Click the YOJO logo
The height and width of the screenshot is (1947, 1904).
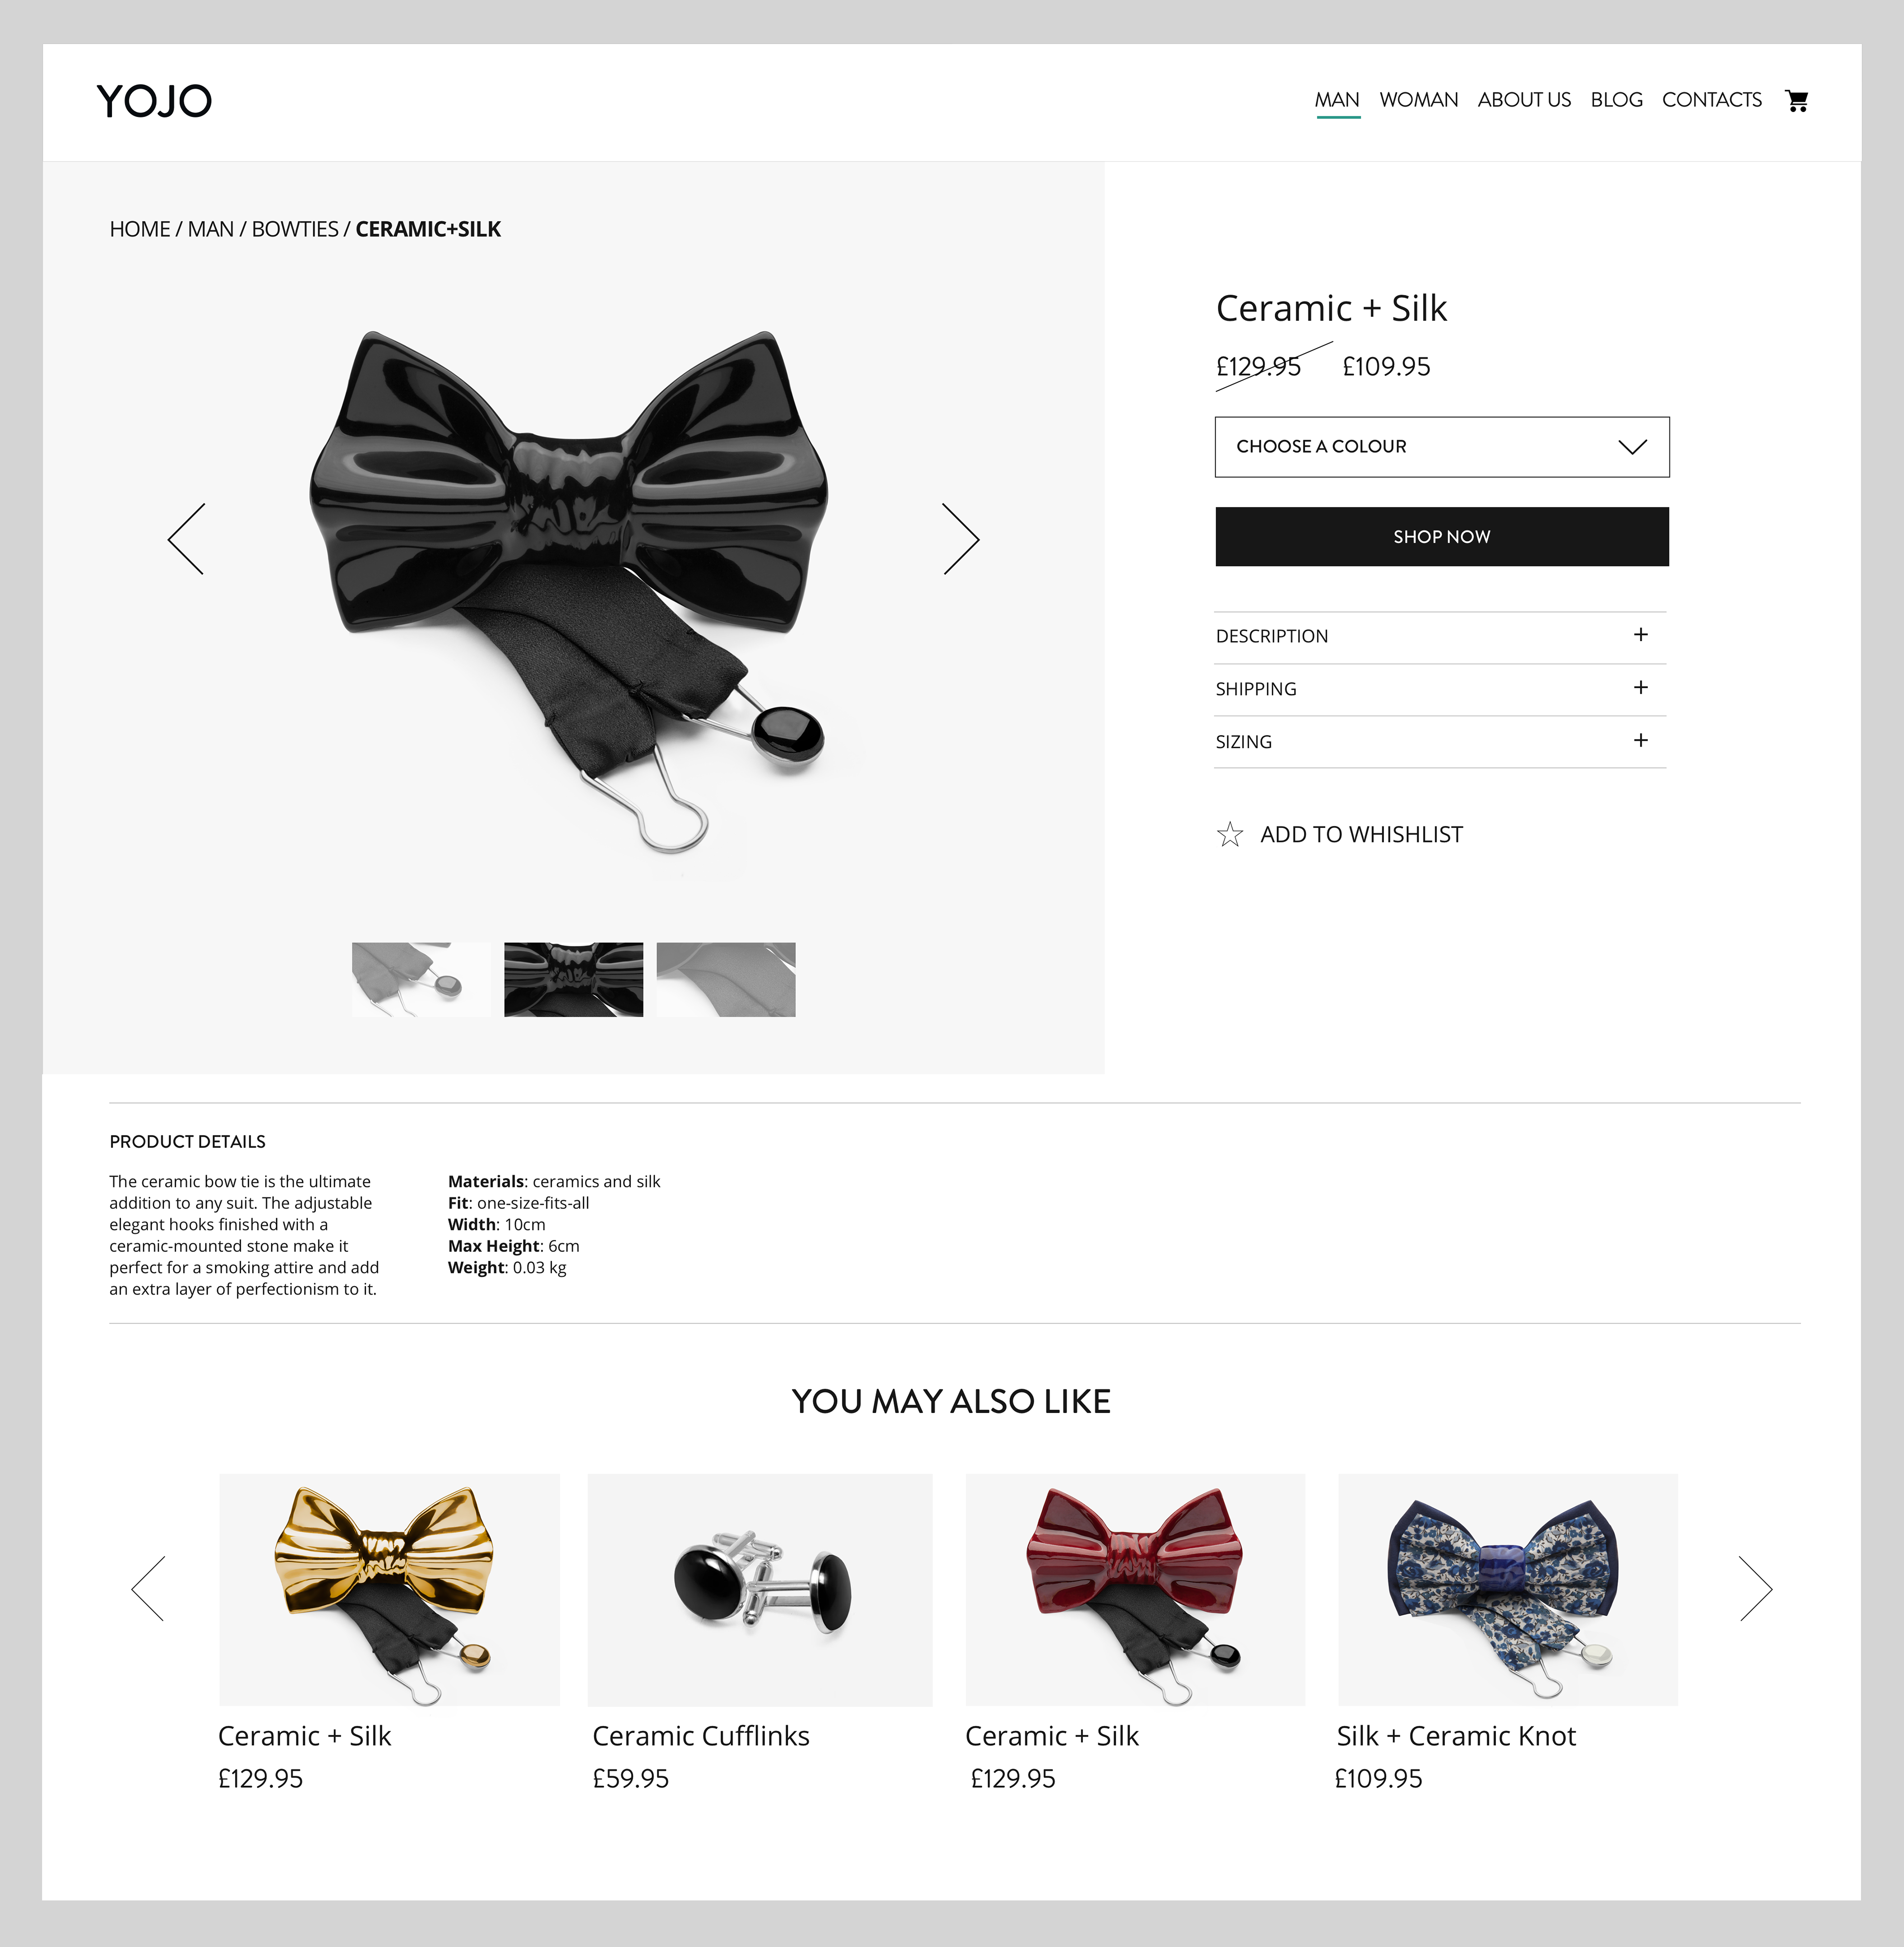[x=154, y=101]
